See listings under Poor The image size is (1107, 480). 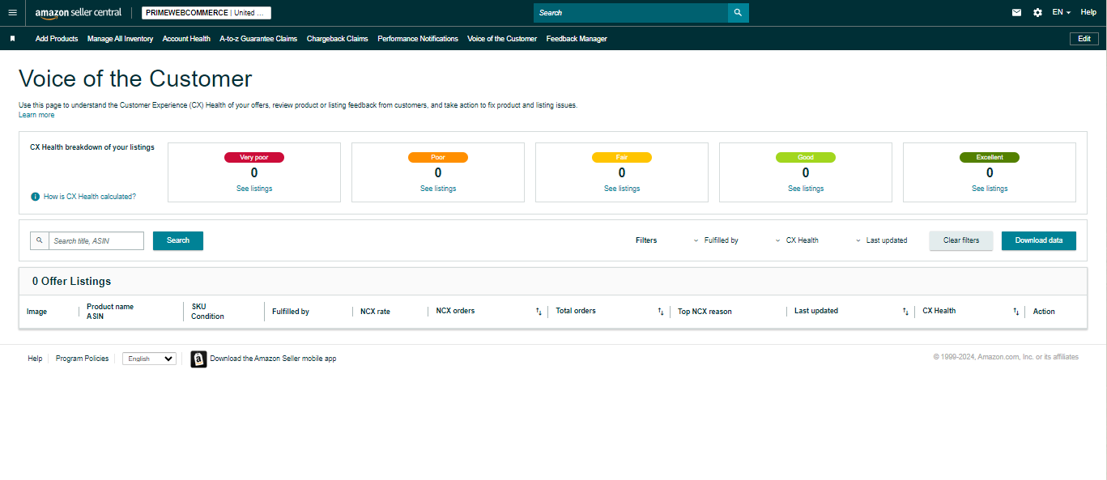438,189
